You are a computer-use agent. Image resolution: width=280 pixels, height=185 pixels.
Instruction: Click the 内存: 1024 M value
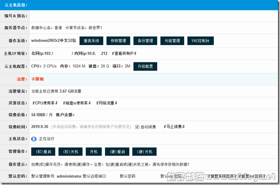tap(73, 66)
